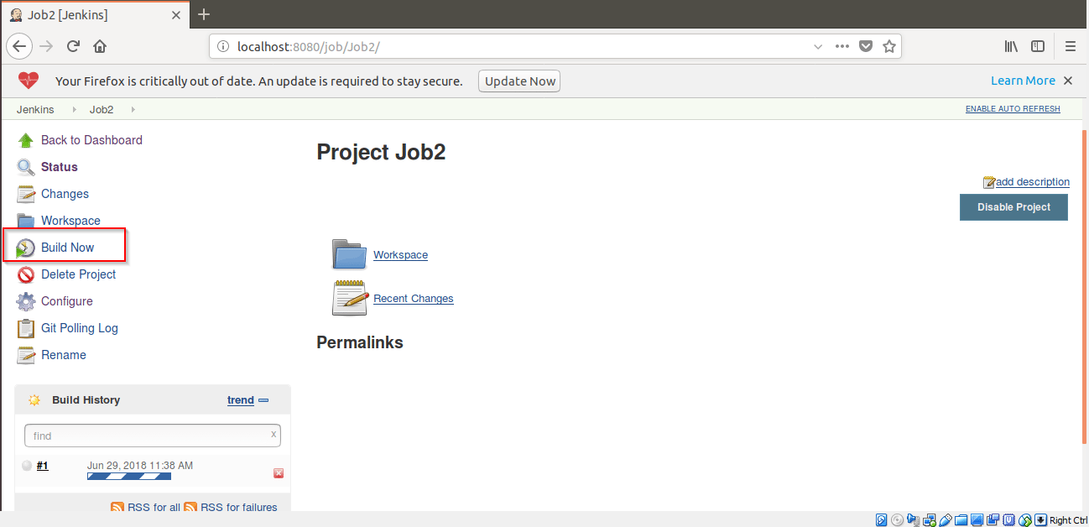Click the Status magnifier icon

[25, 166]
